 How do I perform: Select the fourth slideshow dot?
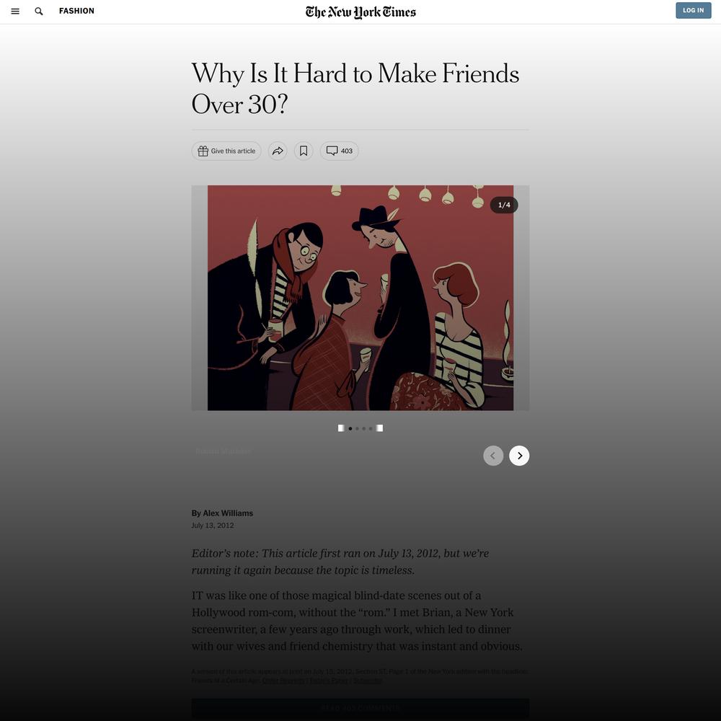pos(371,428)
